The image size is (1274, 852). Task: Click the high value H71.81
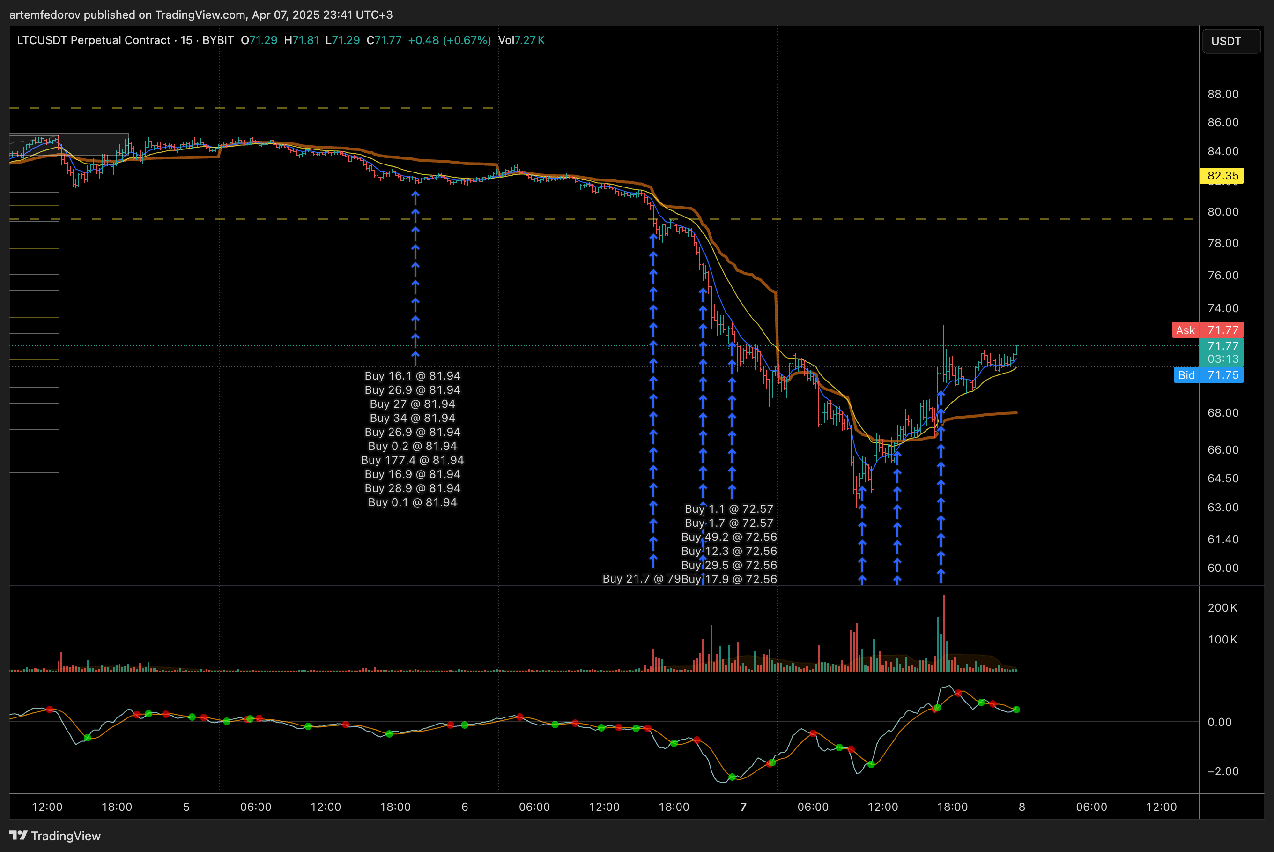pos(301,40)
